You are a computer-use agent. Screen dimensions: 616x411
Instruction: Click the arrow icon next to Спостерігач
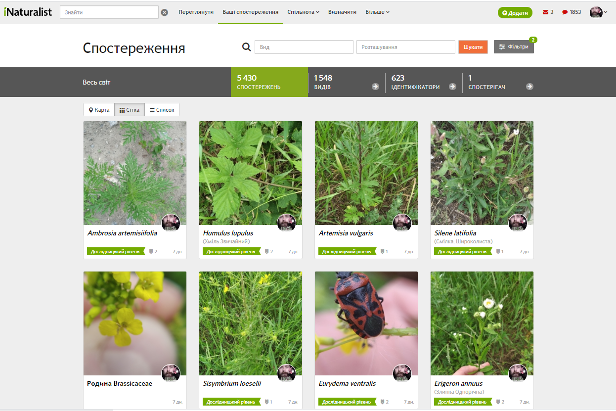click(x=529, y=87)
